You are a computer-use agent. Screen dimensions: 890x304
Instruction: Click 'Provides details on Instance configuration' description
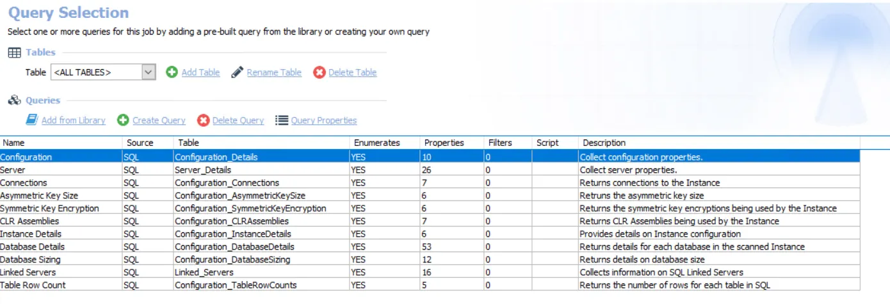pyautogui.click(x=660, y=234)
